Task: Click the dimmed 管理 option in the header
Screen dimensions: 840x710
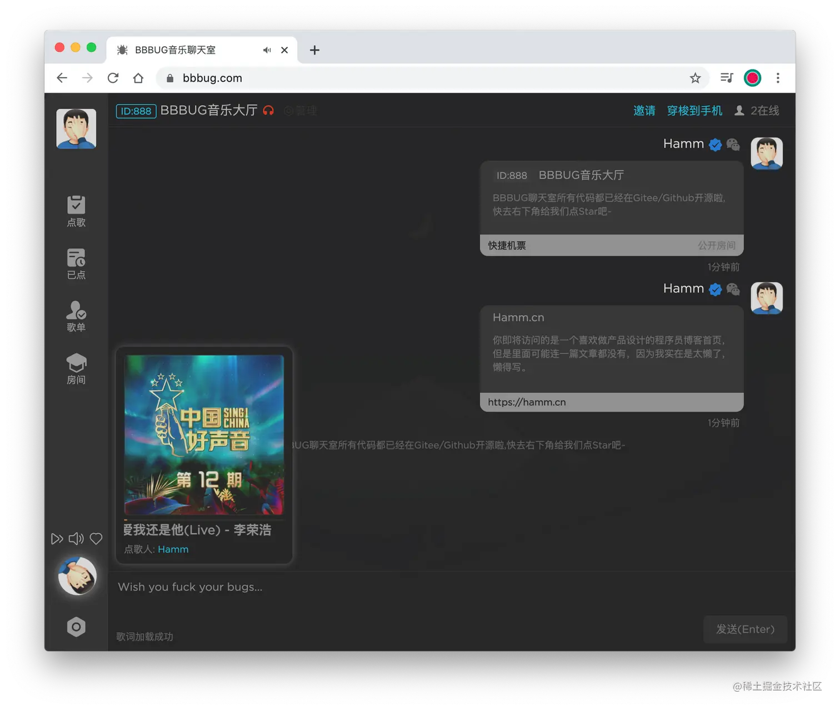Action: tap(301, 111)
